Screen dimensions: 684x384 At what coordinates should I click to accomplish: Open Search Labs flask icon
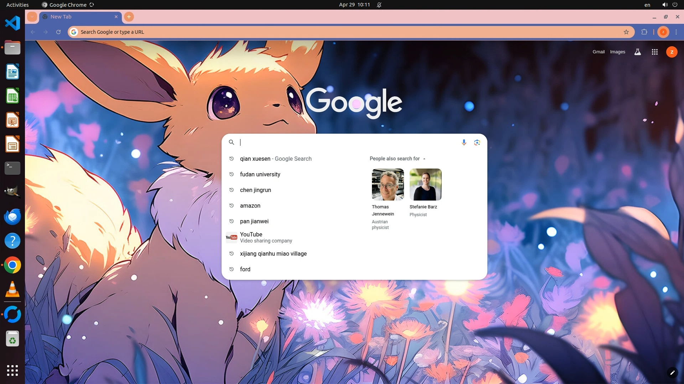pyautogui.click(x=638, y=52)
